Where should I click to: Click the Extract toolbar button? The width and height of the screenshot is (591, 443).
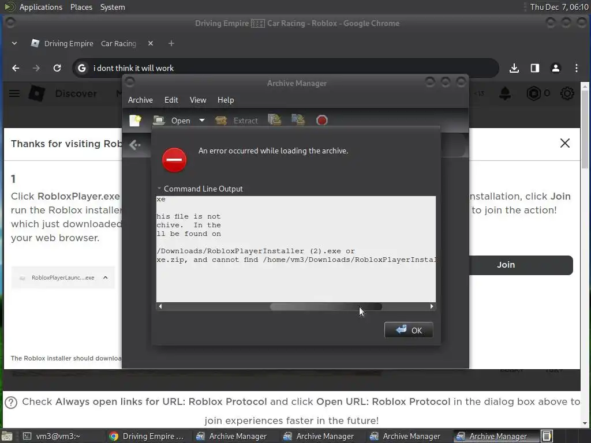237,121
